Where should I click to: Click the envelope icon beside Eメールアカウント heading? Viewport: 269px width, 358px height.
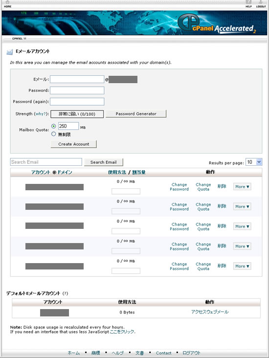coord(9,52)
